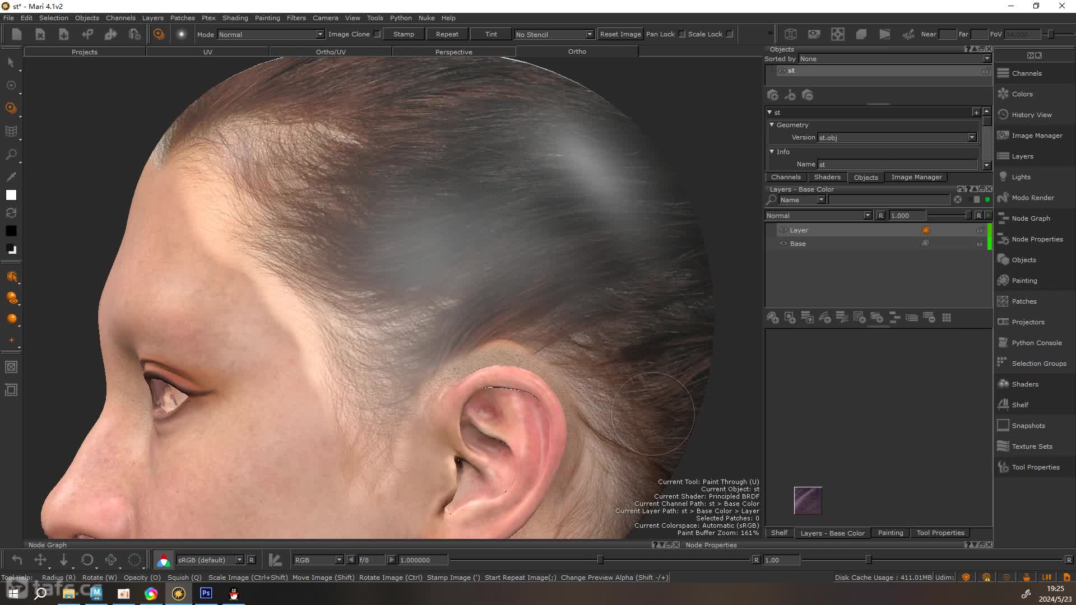Open the Snapshots palette
Viewport: 1076px width, 605px height.
pyautogui.click(x=1028, y=426)
